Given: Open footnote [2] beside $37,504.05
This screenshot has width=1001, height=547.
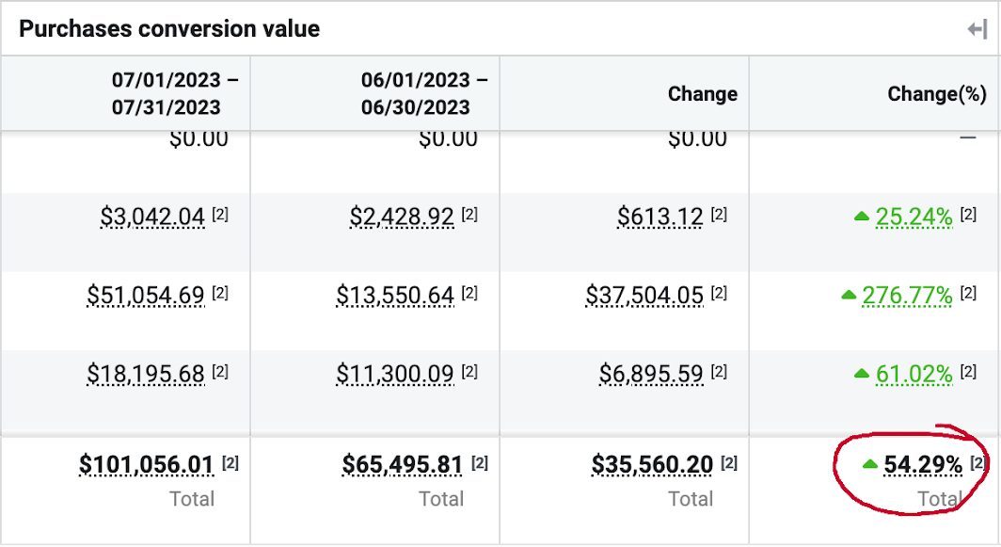Looking at the screenshot, I should [x=719, y=294].
